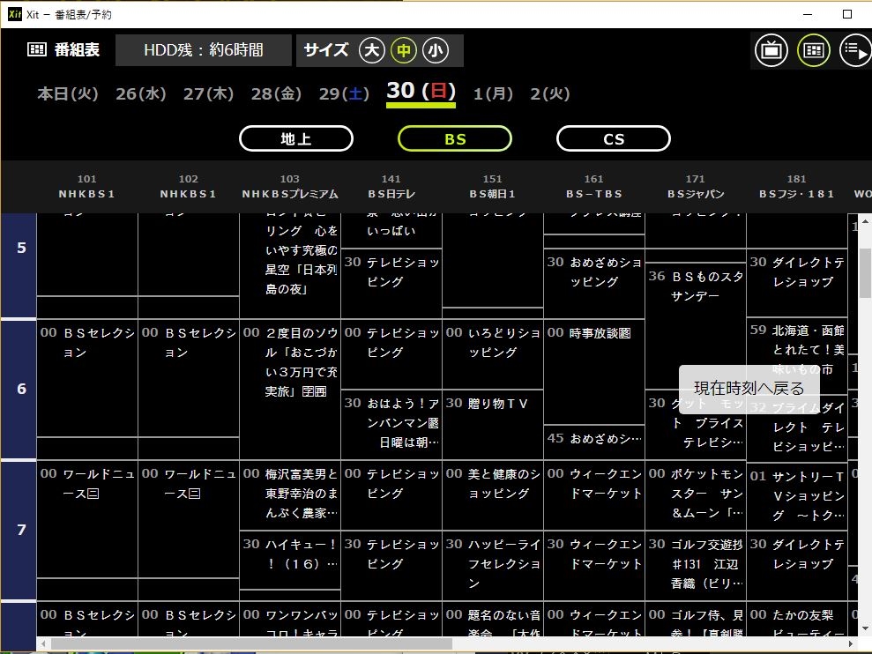
Task: Go to date 1(月)
Action: click(x=493, y=93)
